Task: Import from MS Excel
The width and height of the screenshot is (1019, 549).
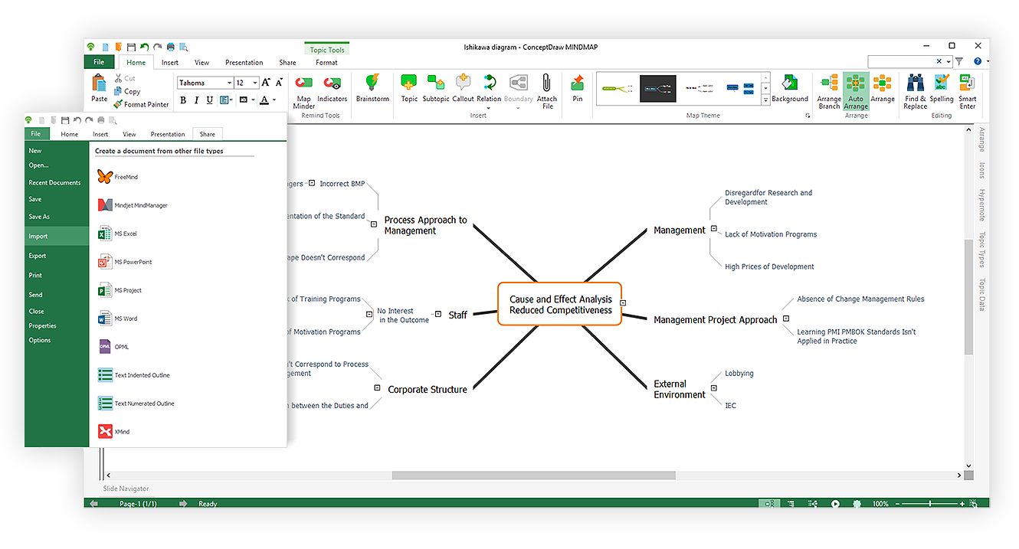Action: click(x=117, y=234)
